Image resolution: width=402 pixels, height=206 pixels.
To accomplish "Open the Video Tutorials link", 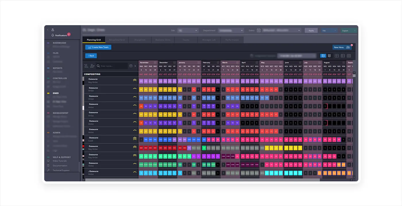I will (60, 161).
